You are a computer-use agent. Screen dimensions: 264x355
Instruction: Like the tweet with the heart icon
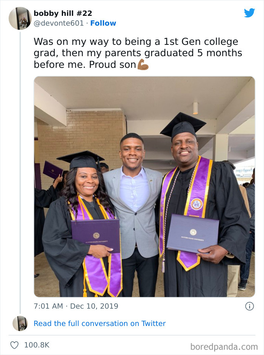click(x=14, y=345)
